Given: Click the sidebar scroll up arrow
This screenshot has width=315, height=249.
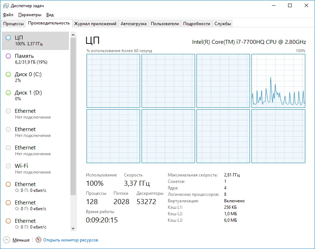Looking at the screenshot, I should [73, 35].
